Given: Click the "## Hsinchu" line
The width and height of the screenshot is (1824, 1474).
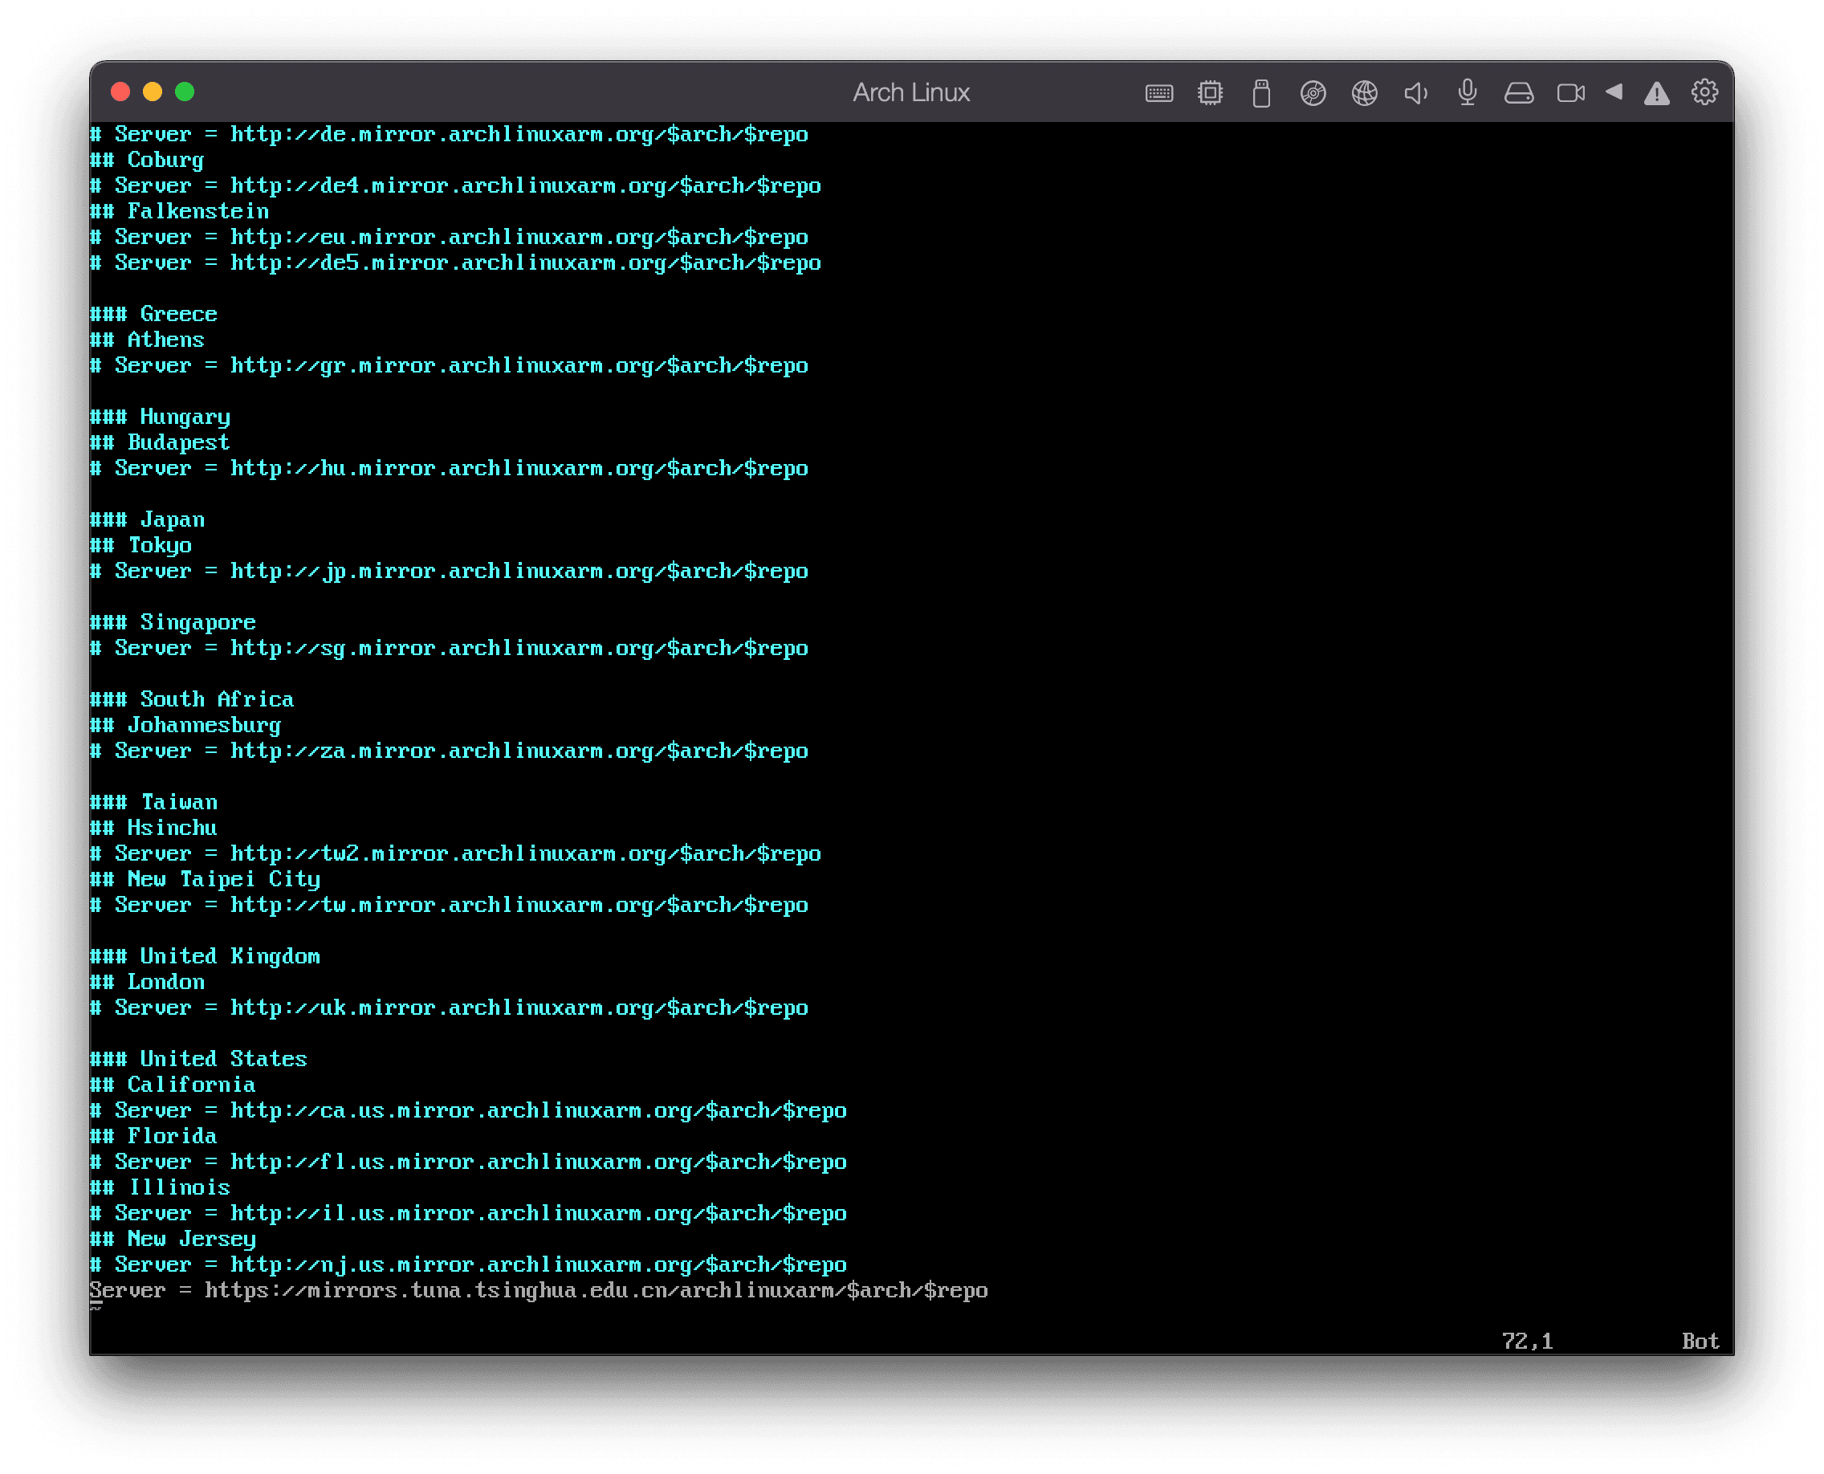Looking at the screenshot, I should point(153,828).
